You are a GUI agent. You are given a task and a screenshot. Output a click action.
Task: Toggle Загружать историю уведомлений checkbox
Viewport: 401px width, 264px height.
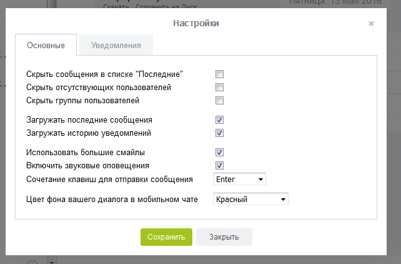pyautogui.click(x=219, y=133)
